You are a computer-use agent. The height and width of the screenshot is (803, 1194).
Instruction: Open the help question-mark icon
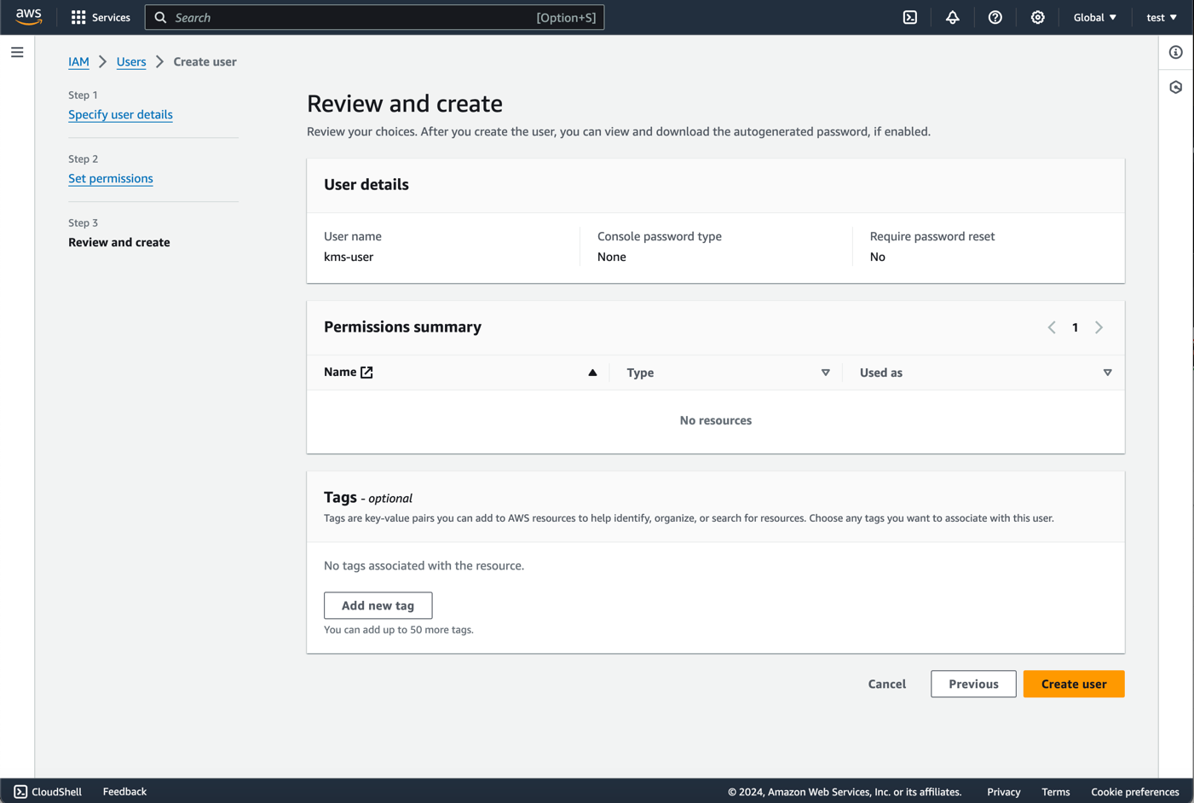pyautogui.click(x=995, y=17)
